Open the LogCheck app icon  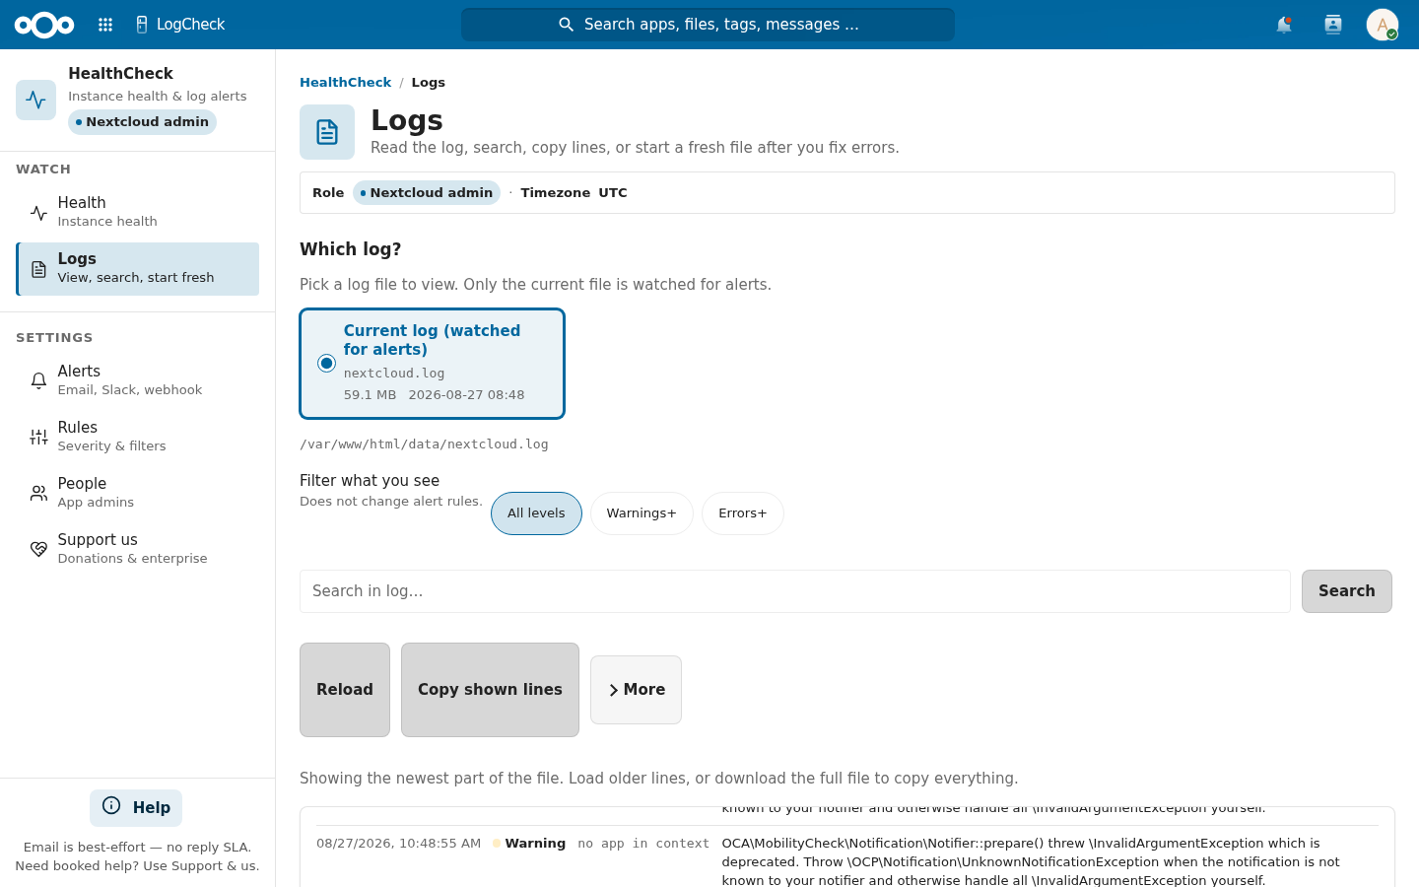point(142,25)
